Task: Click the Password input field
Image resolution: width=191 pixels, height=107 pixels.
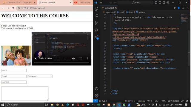Action: click(x=40, y=76)
